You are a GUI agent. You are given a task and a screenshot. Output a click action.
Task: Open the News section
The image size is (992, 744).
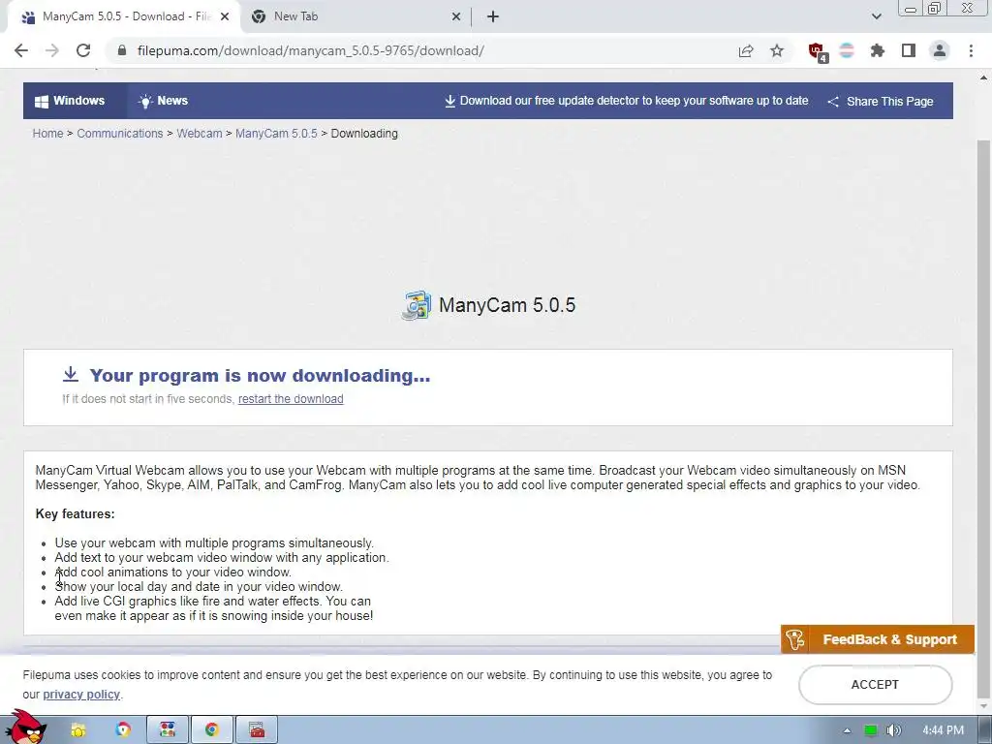click(x=163, y=101)
